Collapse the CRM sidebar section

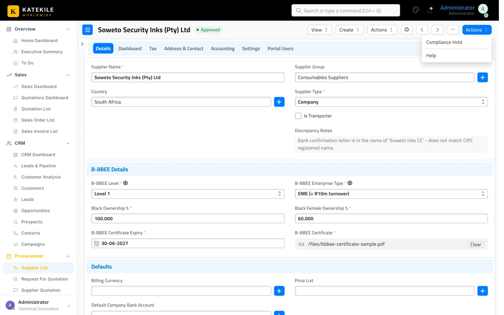[68, 143]
